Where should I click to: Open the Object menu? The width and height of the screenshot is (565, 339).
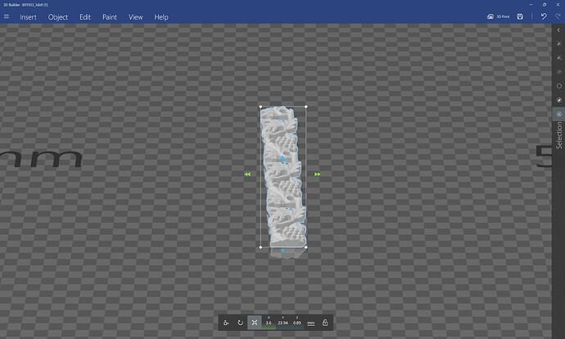(58, 16)
